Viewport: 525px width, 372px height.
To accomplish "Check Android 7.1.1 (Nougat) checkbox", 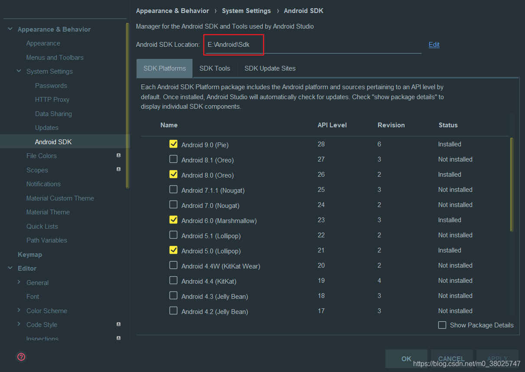I will (173, 189).
